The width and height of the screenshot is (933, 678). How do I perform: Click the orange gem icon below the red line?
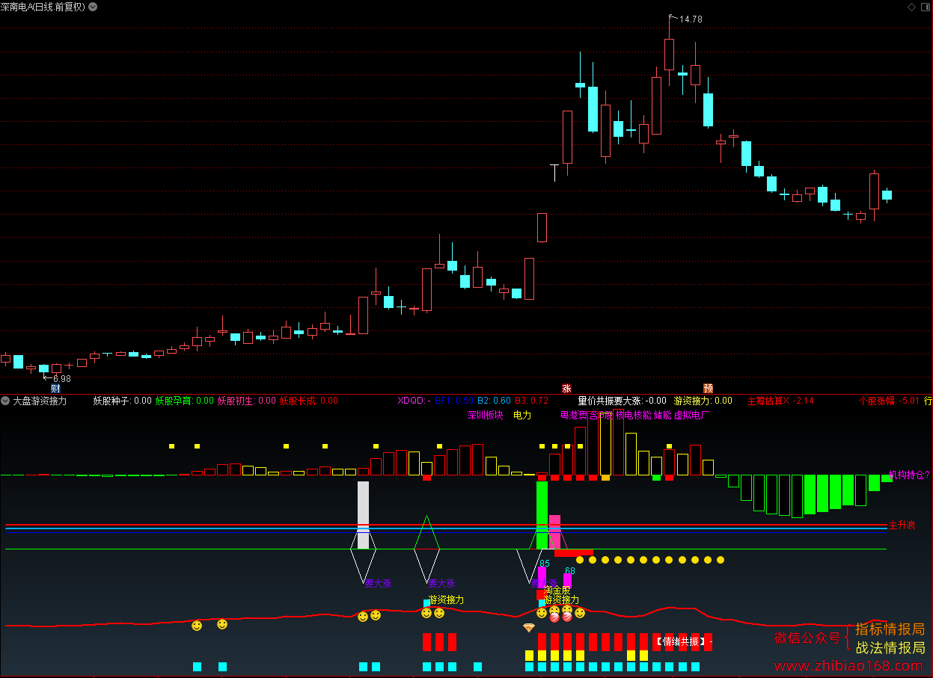[529, 627]
